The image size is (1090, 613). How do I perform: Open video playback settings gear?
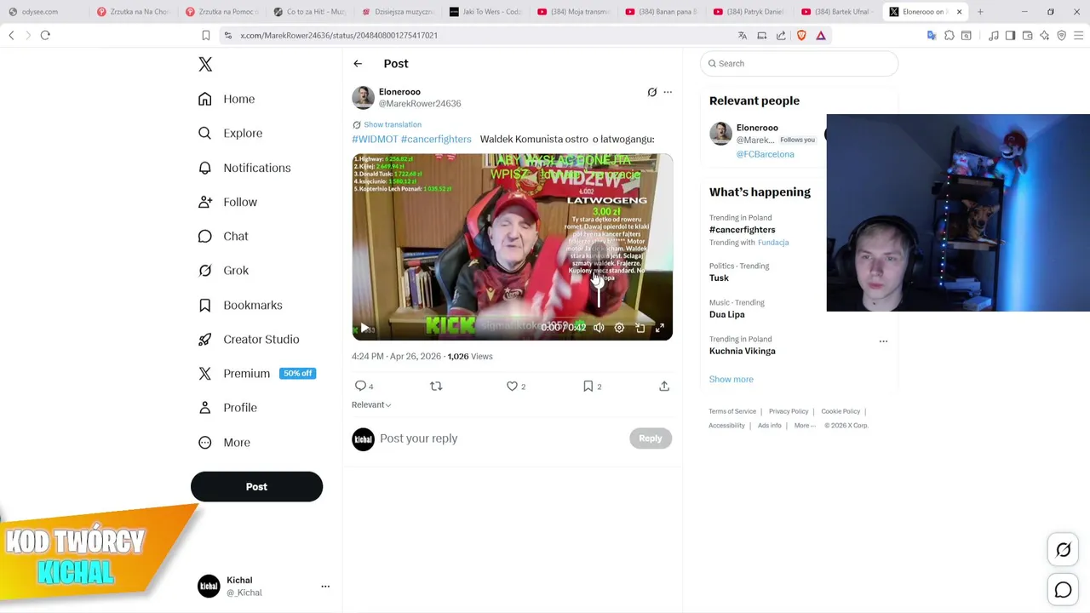coord(619,328)
